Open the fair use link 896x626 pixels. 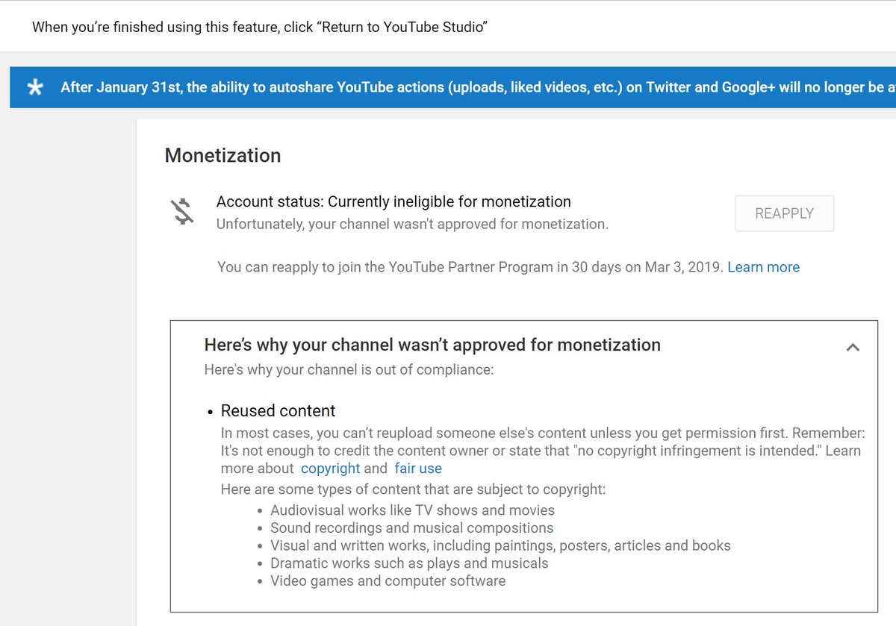coord(418,469)
